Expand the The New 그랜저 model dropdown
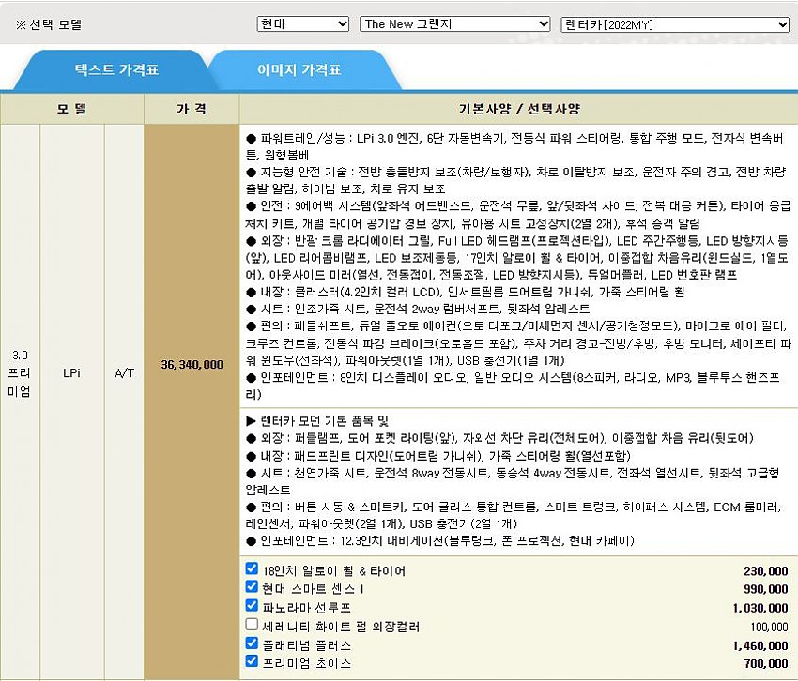 454,24
